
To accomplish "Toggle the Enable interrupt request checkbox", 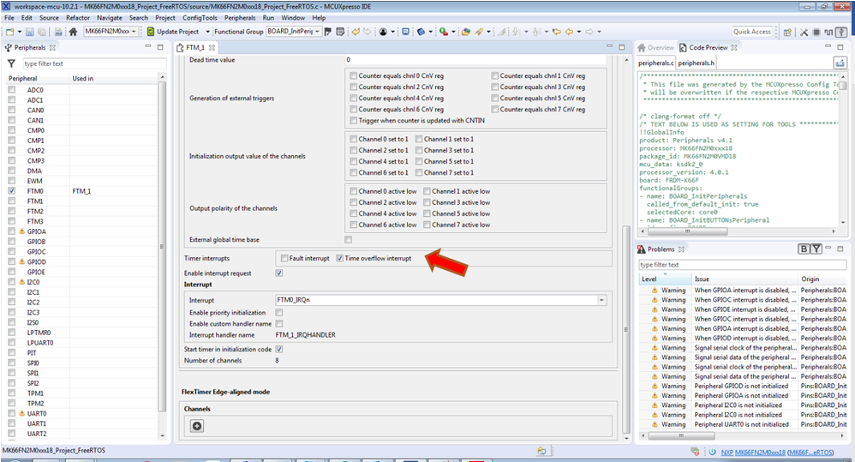I will tap(279, 273).
